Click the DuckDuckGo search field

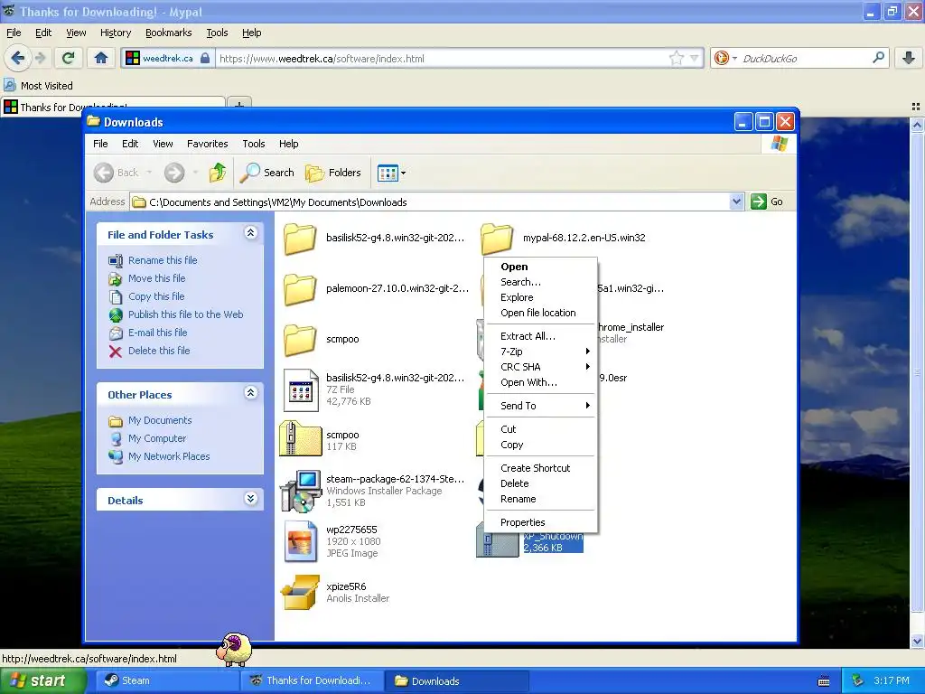pos(805,58)
